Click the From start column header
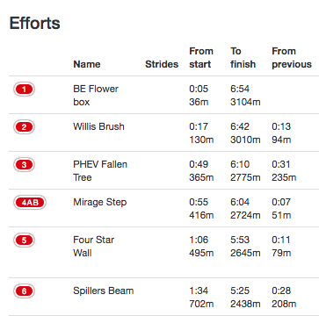The image size is (319, 316). click(201, 58)
